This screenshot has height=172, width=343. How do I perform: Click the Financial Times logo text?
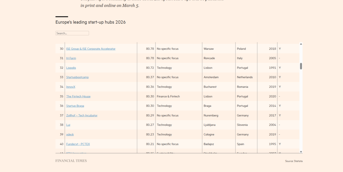coord(71,161)
